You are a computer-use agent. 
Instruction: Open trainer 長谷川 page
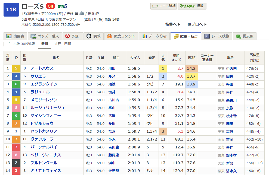click(x=231, y=100)
